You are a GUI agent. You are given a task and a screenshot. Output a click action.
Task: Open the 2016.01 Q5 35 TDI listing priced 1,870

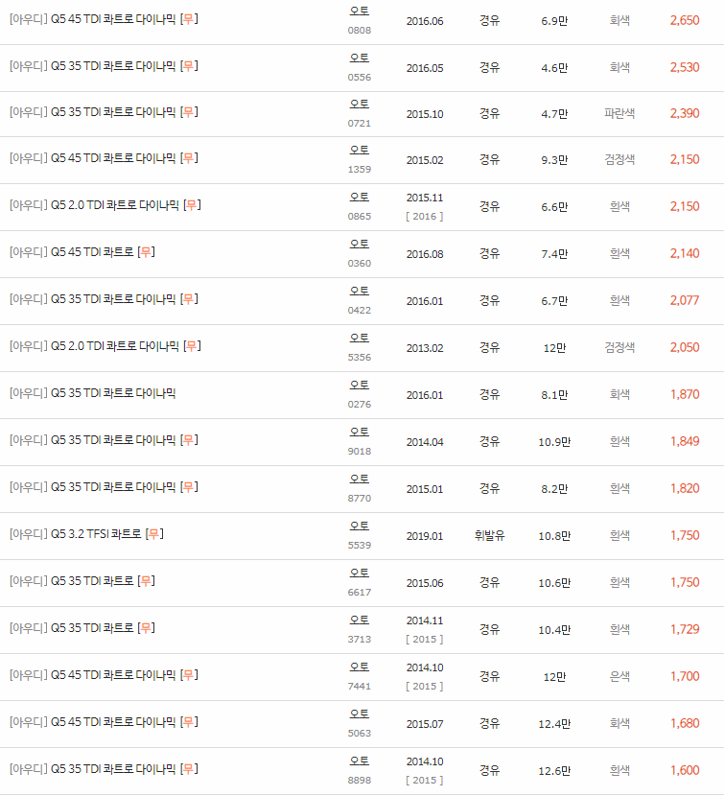click(x=96, y=393)
